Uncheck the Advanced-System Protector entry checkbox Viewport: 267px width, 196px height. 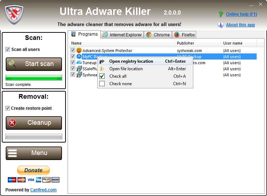pos(73,51)
